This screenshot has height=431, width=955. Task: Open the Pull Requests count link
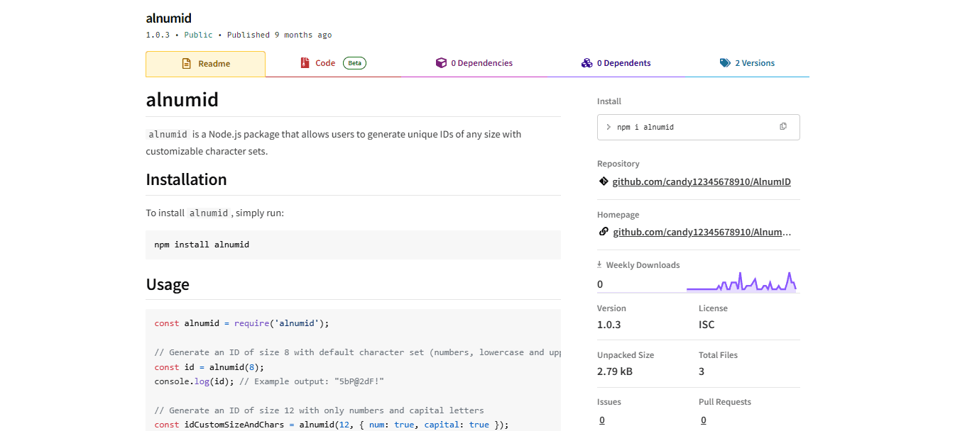click(703, 420)
